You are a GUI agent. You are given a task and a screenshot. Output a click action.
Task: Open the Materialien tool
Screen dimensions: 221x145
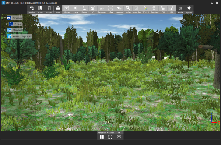[x=137, y=10]
